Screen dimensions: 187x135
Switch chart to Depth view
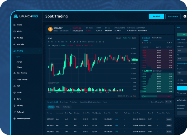(134, 38)
